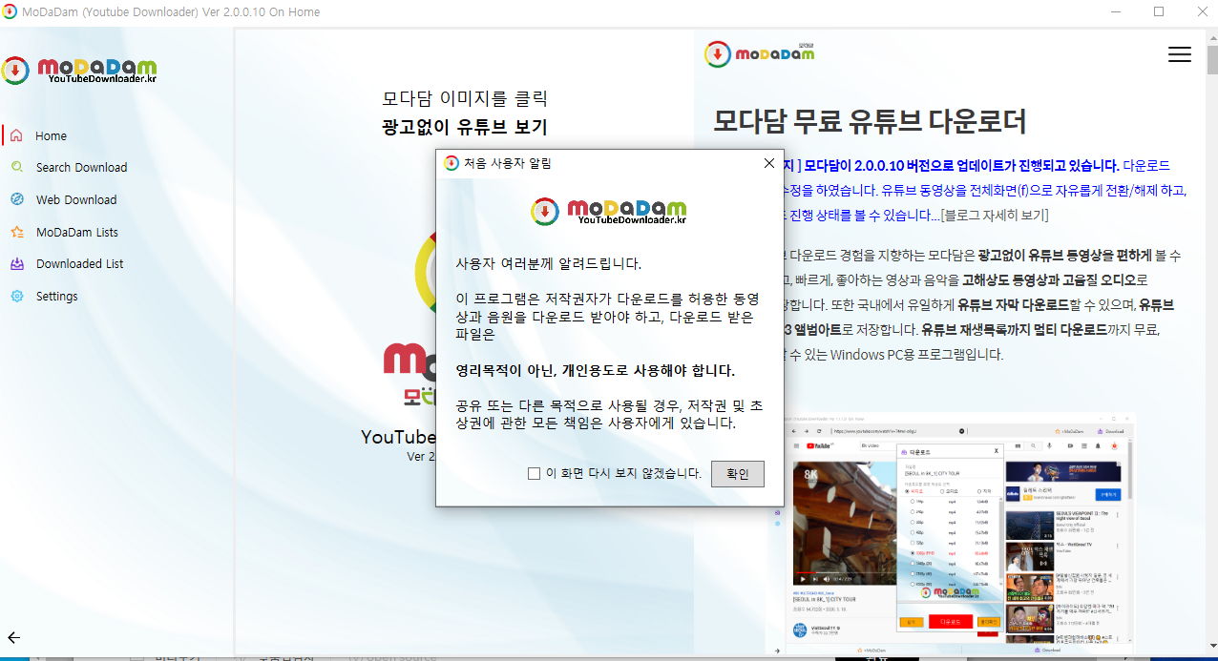
Task: Click the '[블로그 자세히 보기]' link
Action: pos(994,215)
